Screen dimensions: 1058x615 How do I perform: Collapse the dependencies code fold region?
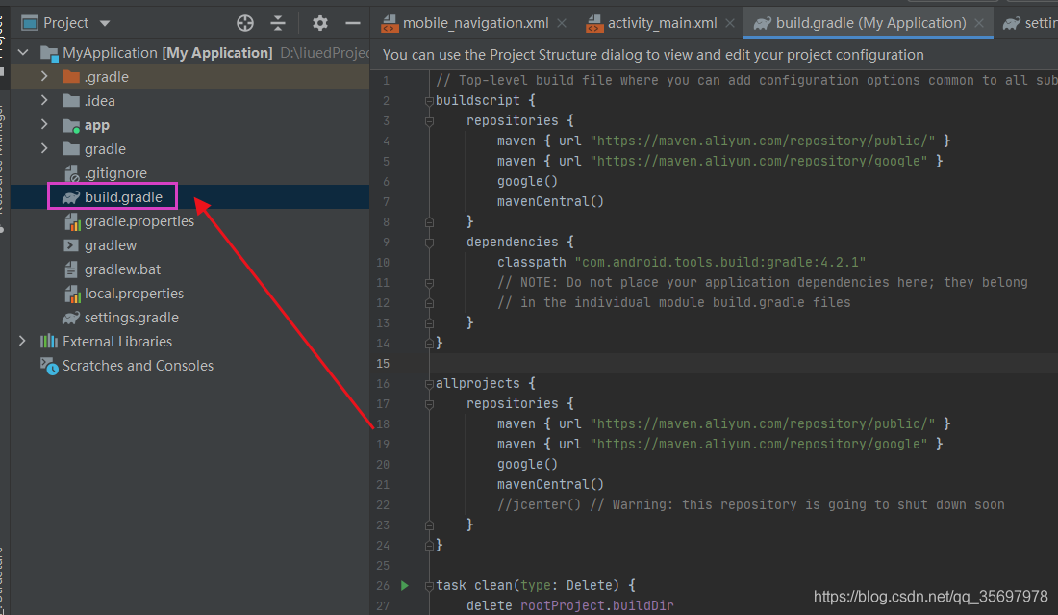(x=428, y=241)
